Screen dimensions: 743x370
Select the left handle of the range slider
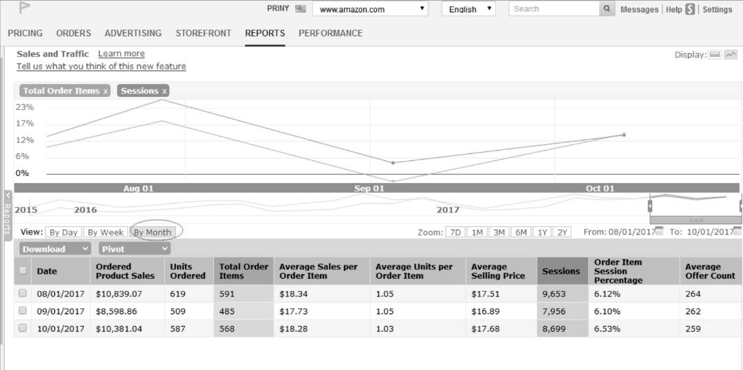point(650,206)
